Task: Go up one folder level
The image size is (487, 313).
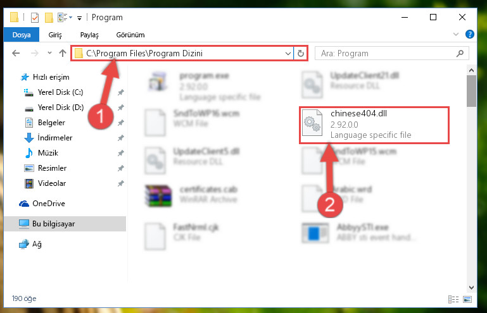Action: coord(63,53)
